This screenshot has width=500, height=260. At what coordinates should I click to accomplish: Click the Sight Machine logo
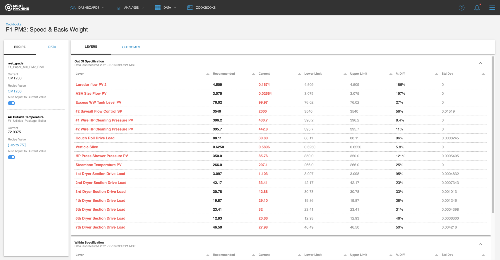[x=17, y=8]
